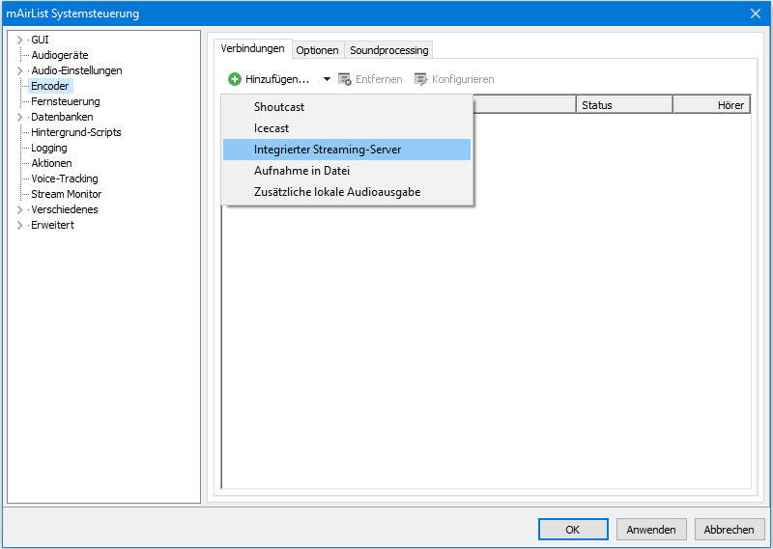Select Stream Monitor in the tree
The image size is (773, 549).
(x=66, y=194)
